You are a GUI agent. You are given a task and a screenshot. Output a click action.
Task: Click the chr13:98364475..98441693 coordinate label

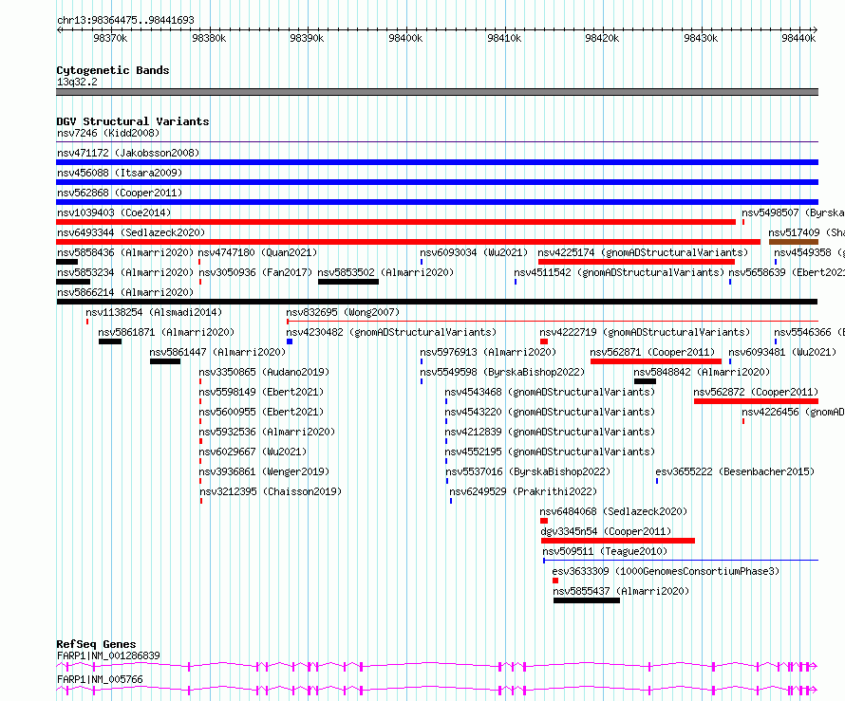[125, 20]
